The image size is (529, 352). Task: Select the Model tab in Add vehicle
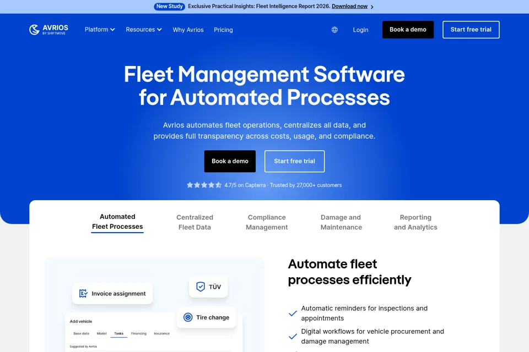click(x=101, y=333)
